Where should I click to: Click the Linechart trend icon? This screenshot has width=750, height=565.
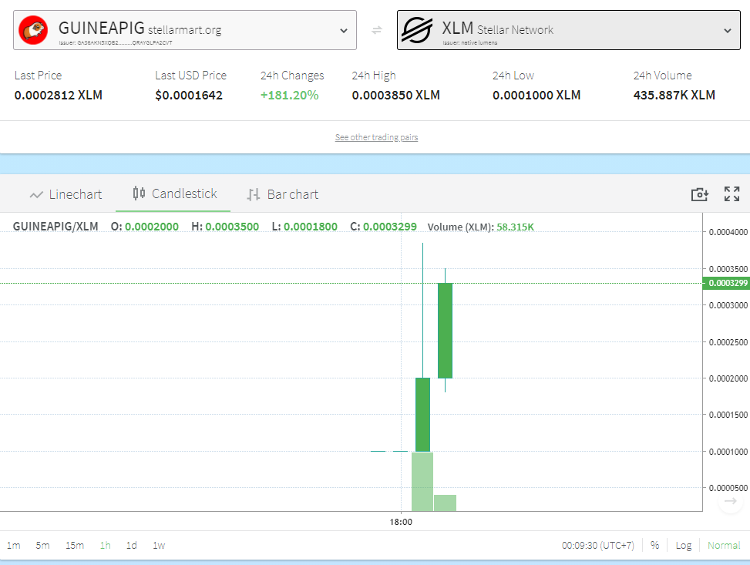[x=36, y=195]
